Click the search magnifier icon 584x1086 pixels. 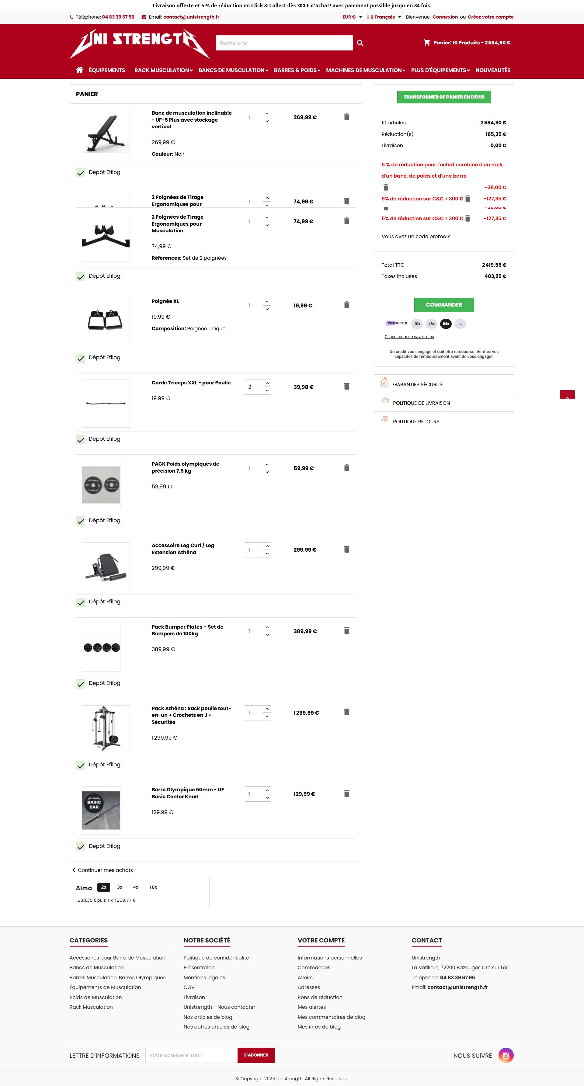click(360, 43)
